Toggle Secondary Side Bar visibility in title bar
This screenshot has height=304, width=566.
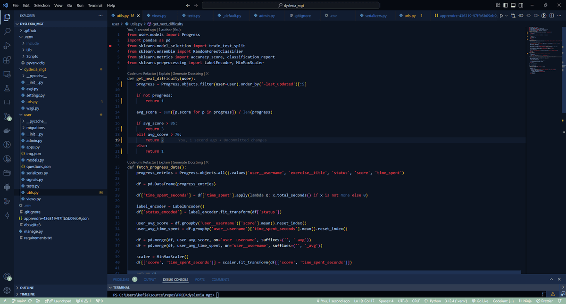click(520, 5)
